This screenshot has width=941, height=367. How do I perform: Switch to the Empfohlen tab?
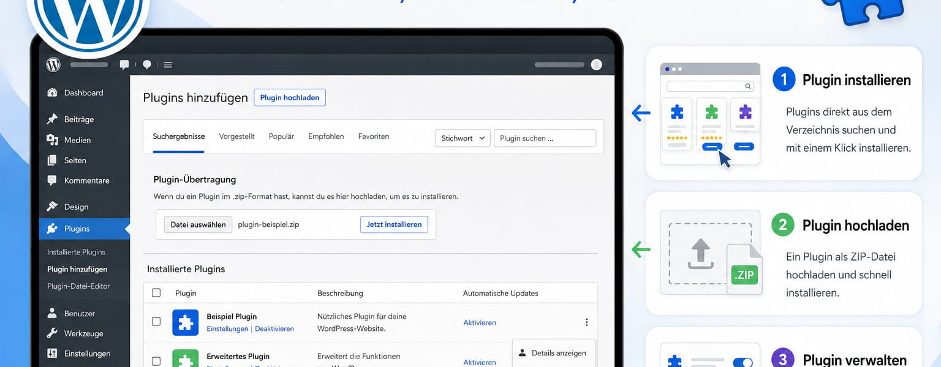coord(326,136)
